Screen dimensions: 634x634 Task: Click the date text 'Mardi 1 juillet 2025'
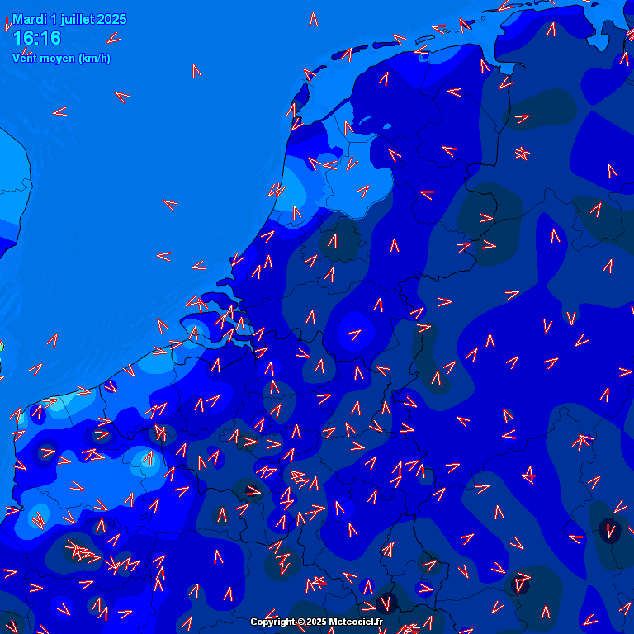[x=69, y=20]
